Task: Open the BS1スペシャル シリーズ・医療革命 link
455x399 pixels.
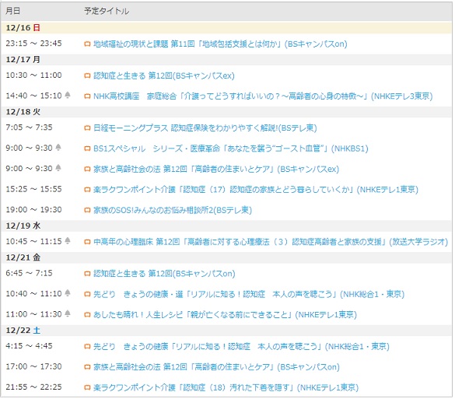Action: 231,149
